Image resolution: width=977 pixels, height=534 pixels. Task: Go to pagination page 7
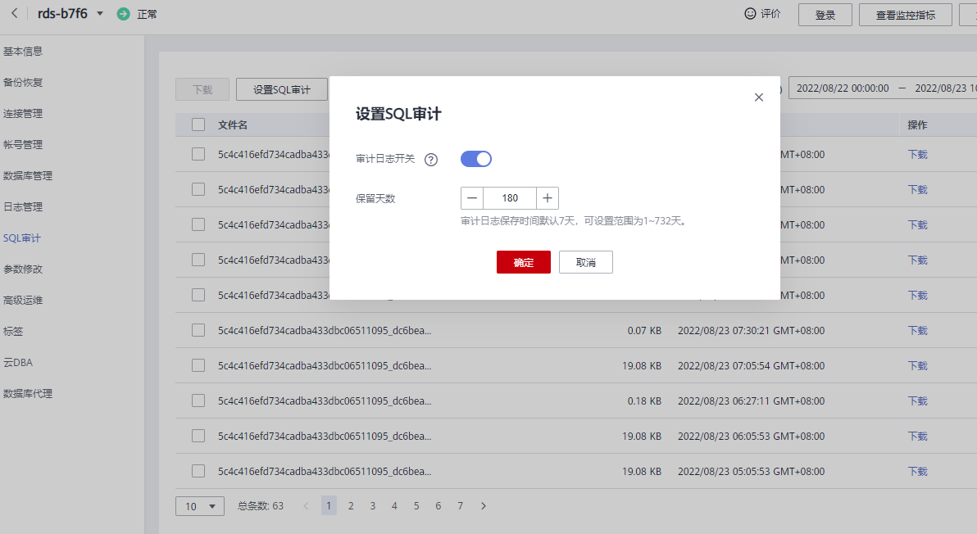tap(460, 506)
